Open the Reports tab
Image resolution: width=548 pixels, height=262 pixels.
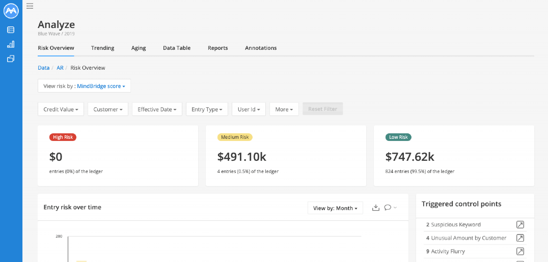(x=218, y=48)
